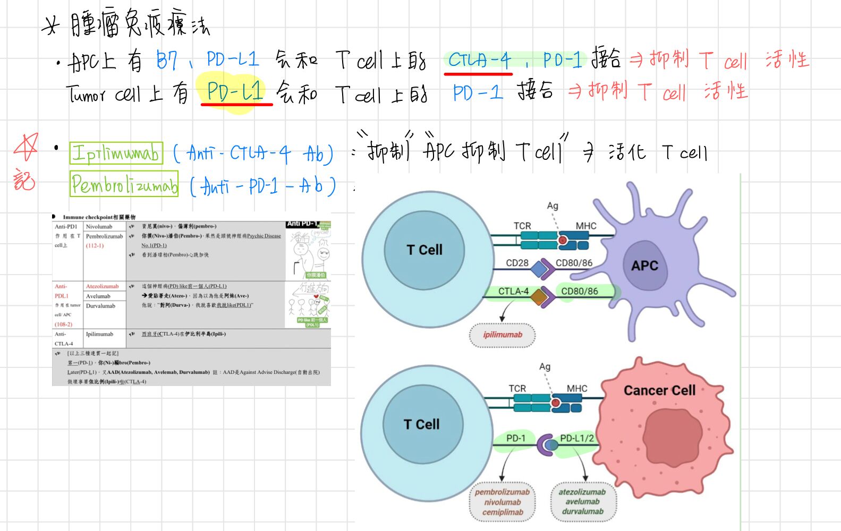
Task: Open the Immune checkpoint drug table image
Action: click(x=191, y=300)
